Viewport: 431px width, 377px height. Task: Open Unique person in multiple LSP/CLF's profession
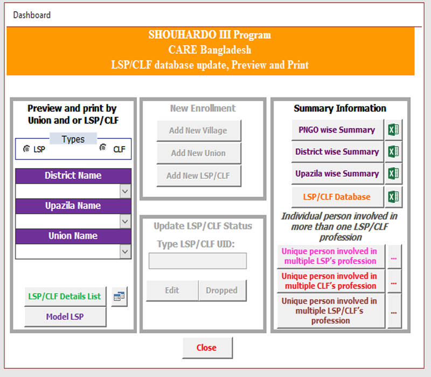click(331, 311)
